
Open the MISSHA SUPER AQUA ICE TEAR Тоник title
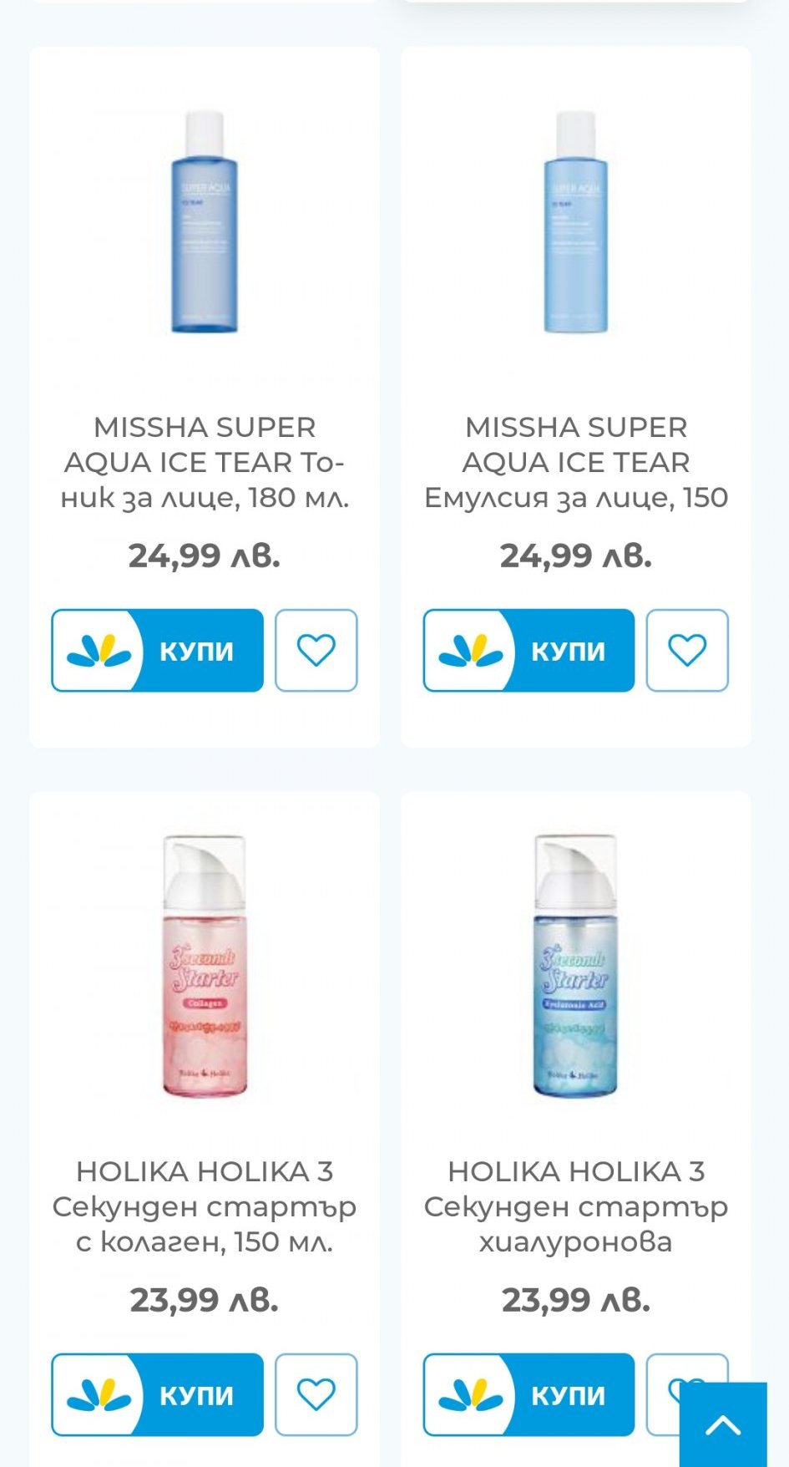205,462
